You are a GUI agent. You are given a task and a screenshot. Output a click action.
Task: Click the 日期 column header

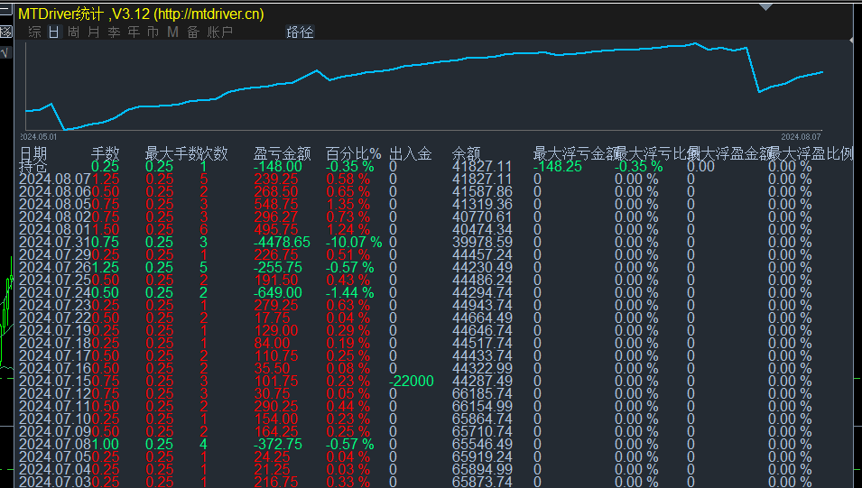click(33, 154)
